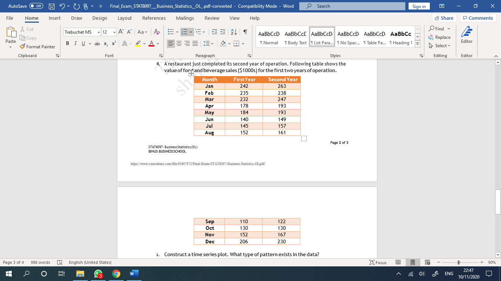This screenshot has height=281, width=501.
Task: Open the coursehero.com link in document
Action: (x=198, y=164)
